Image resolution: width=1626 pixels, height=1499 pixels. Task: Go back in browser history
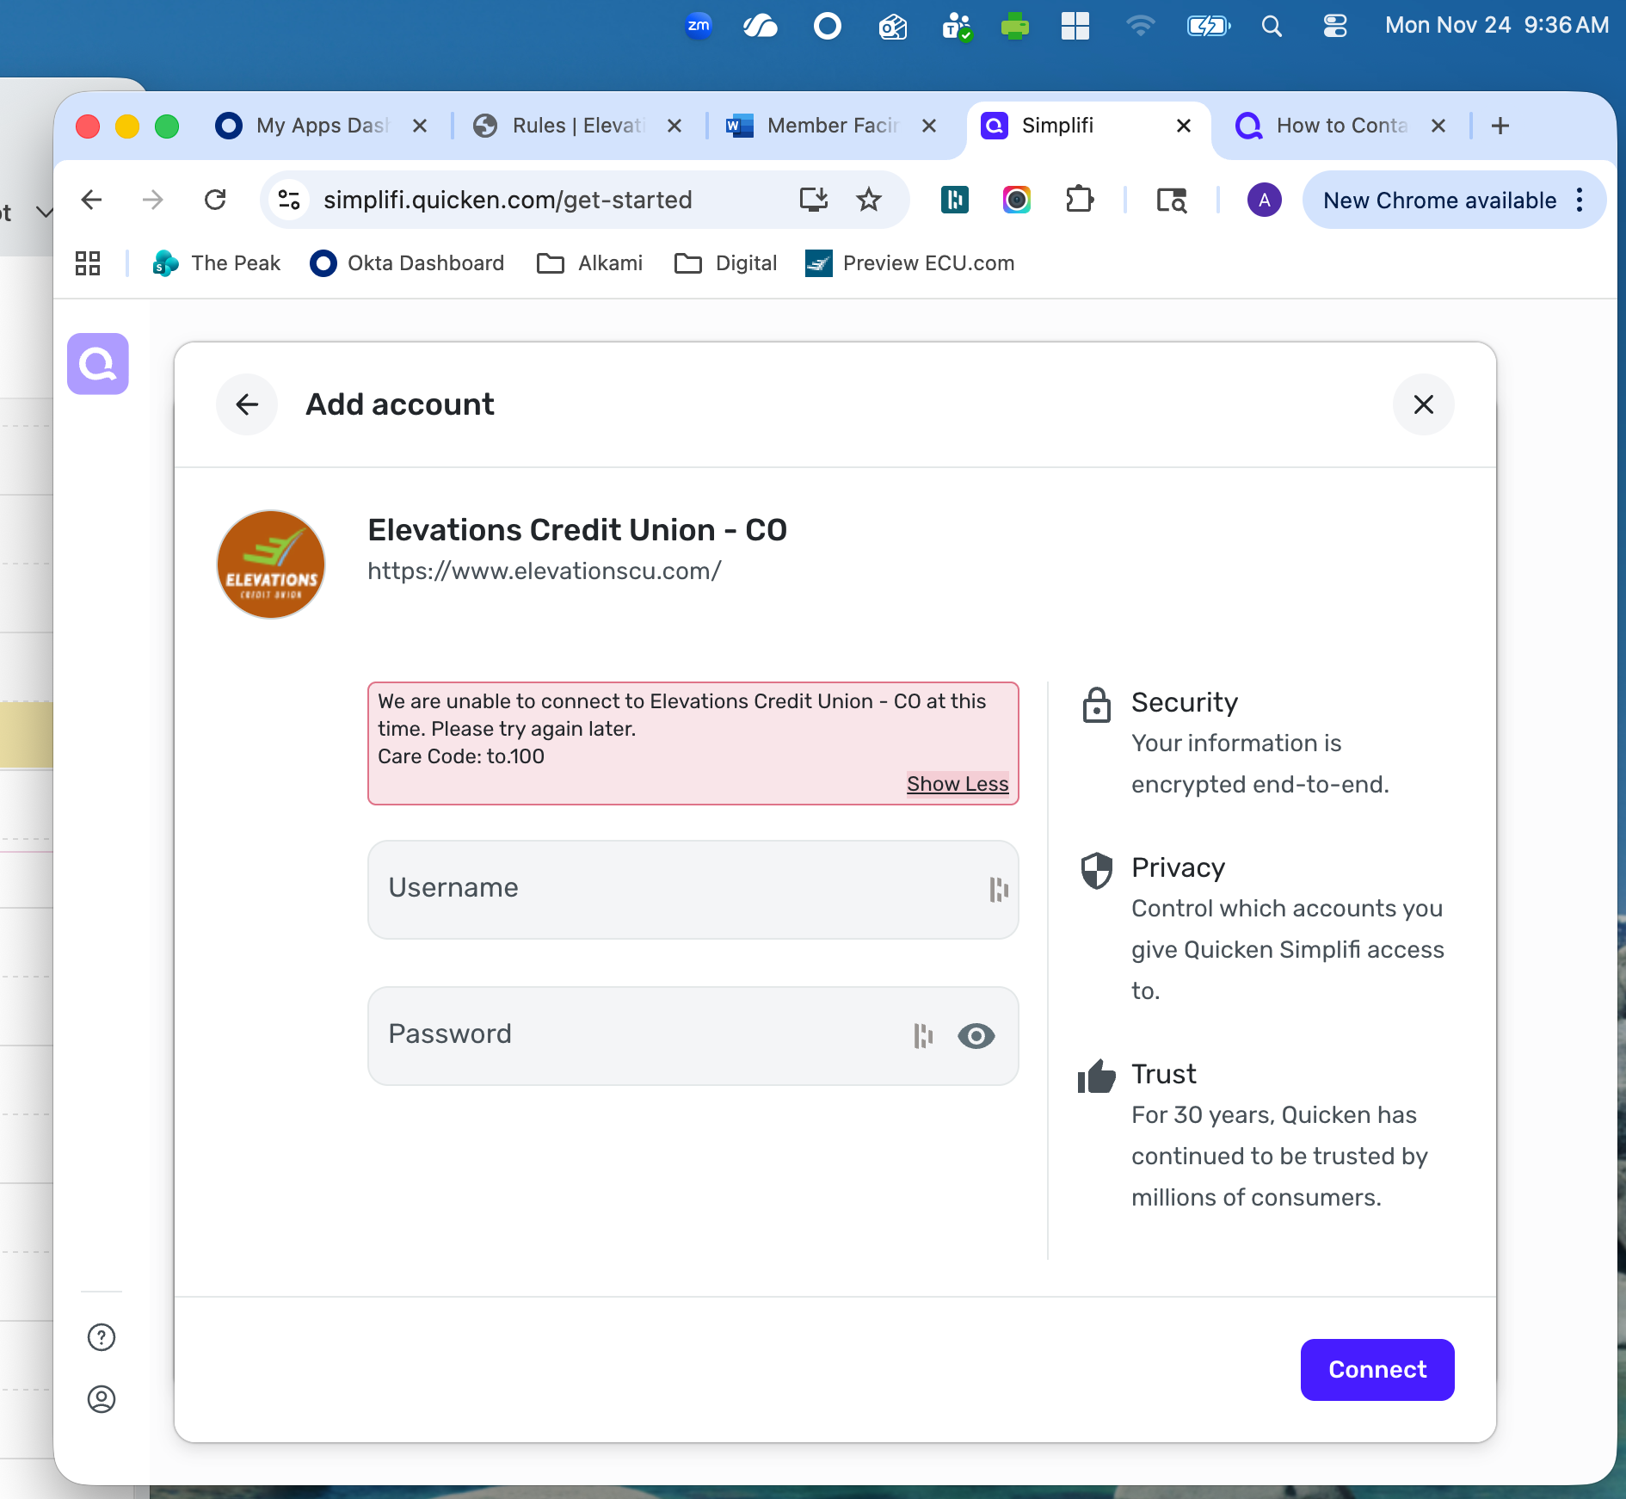pos(91,200)
